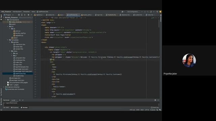Switch to the index.hbs editor tab
Image resolution: width=216 pixels, height=121 pixels.
[x=150, y=15]
